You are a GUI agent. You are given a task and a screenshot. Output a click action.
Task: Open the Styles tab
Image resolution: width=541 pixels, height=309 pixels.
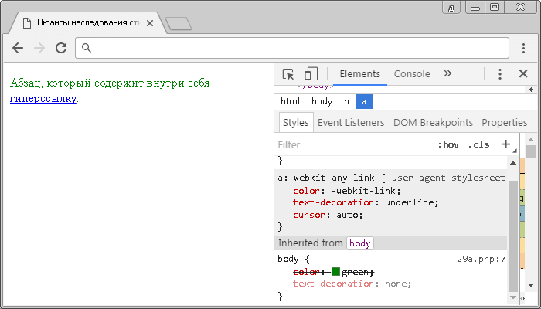(x=296, y=122)
